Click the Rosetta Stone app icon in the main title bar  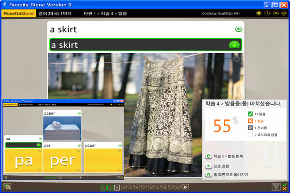pyautogui.click(x=5, y=5)
